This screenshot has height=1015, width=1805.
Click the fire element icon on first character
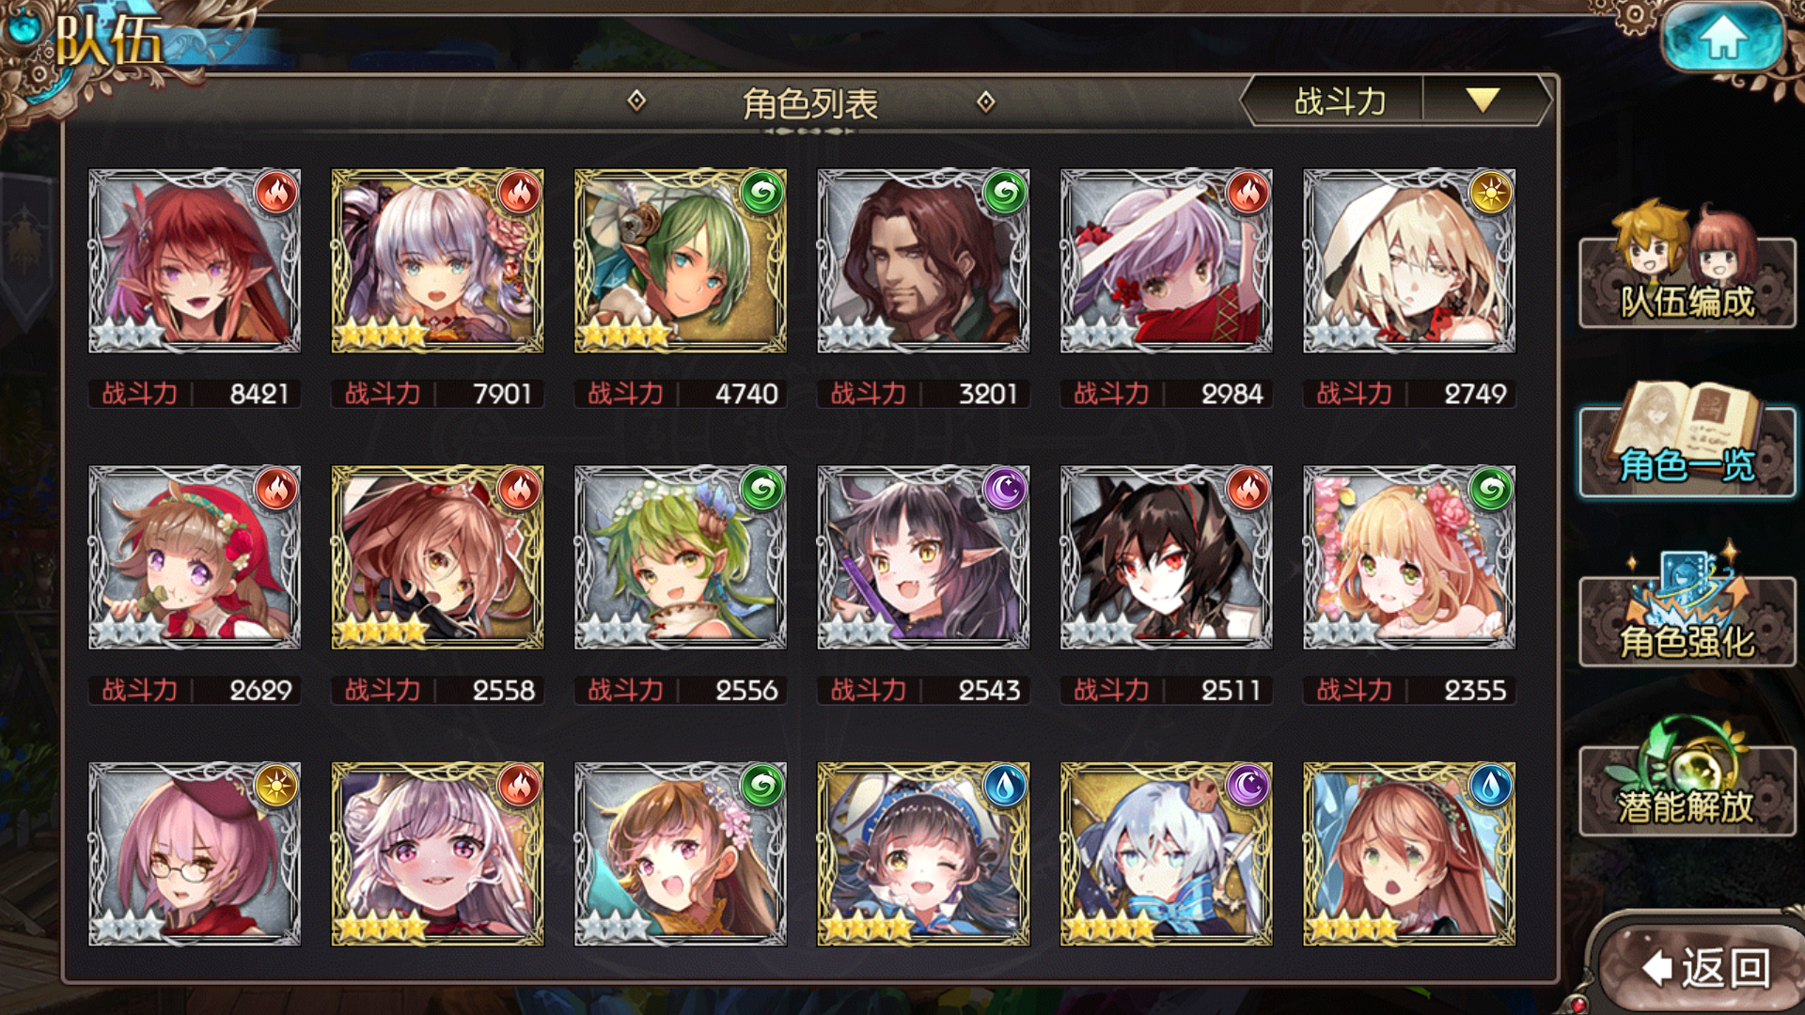[276, 194]
